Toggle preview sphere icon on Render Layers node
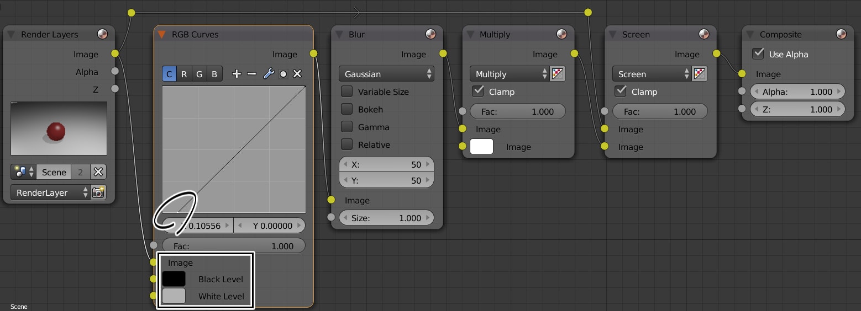This screenshot has height=311, width=861. (102, 34)
